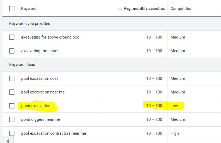This screenshot has width=221, height=143.
Task: Click the sort arrow beside Avg. monthly searches
Action: [x=120, y=9]
